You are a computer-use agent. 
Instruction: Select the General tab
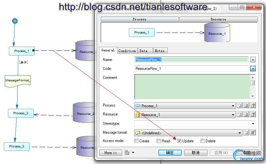pyautogui.click(x=108, y=50)
